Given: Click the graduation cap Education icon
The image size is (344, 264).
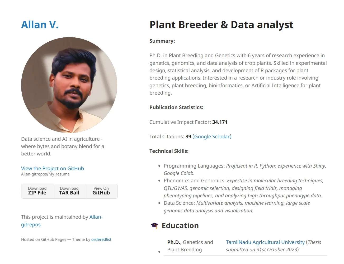Looking at the screenshot, I should (154, 225).
